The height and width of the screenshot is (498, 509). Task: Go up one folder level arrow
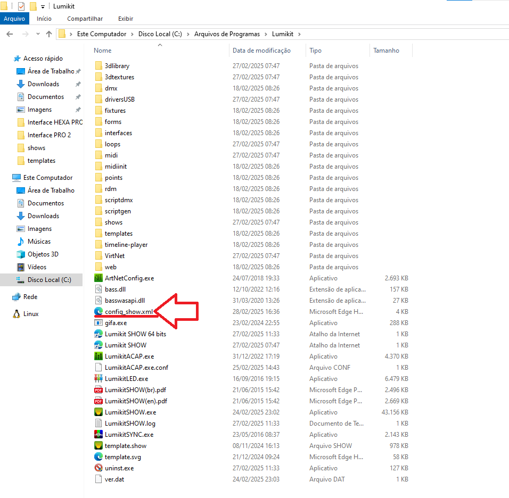pos(49,34)
